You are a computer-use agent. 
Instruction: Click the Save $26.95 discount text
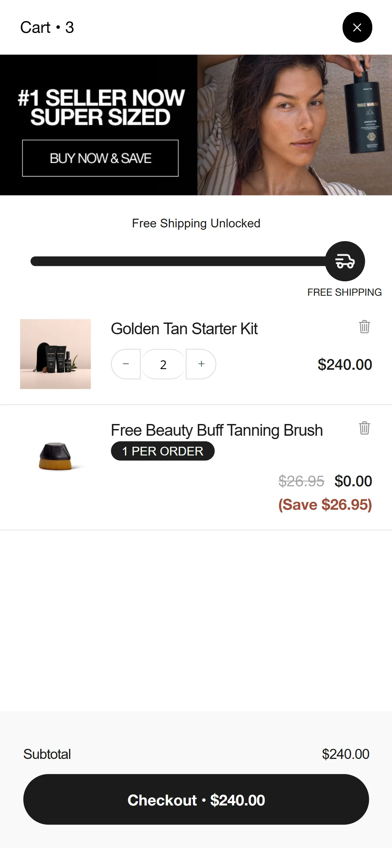click(325, 505)
